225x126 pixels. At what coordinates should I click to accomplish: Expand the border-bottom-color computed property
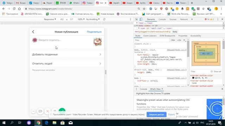[x=191, y=76]
